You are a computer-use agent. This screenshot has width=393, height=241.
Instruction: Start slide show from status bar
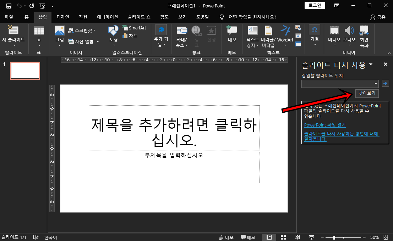coord(312,237)
